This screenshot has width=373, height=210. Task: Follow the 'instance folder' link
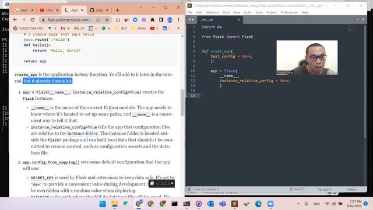(82, 134)
